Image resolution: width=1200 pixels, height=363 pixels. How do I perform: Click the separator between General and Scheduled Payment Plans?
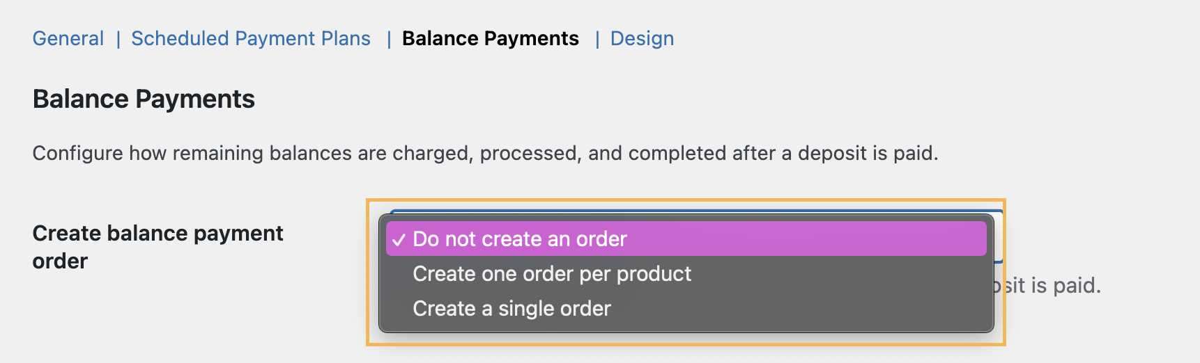(118, 39)
